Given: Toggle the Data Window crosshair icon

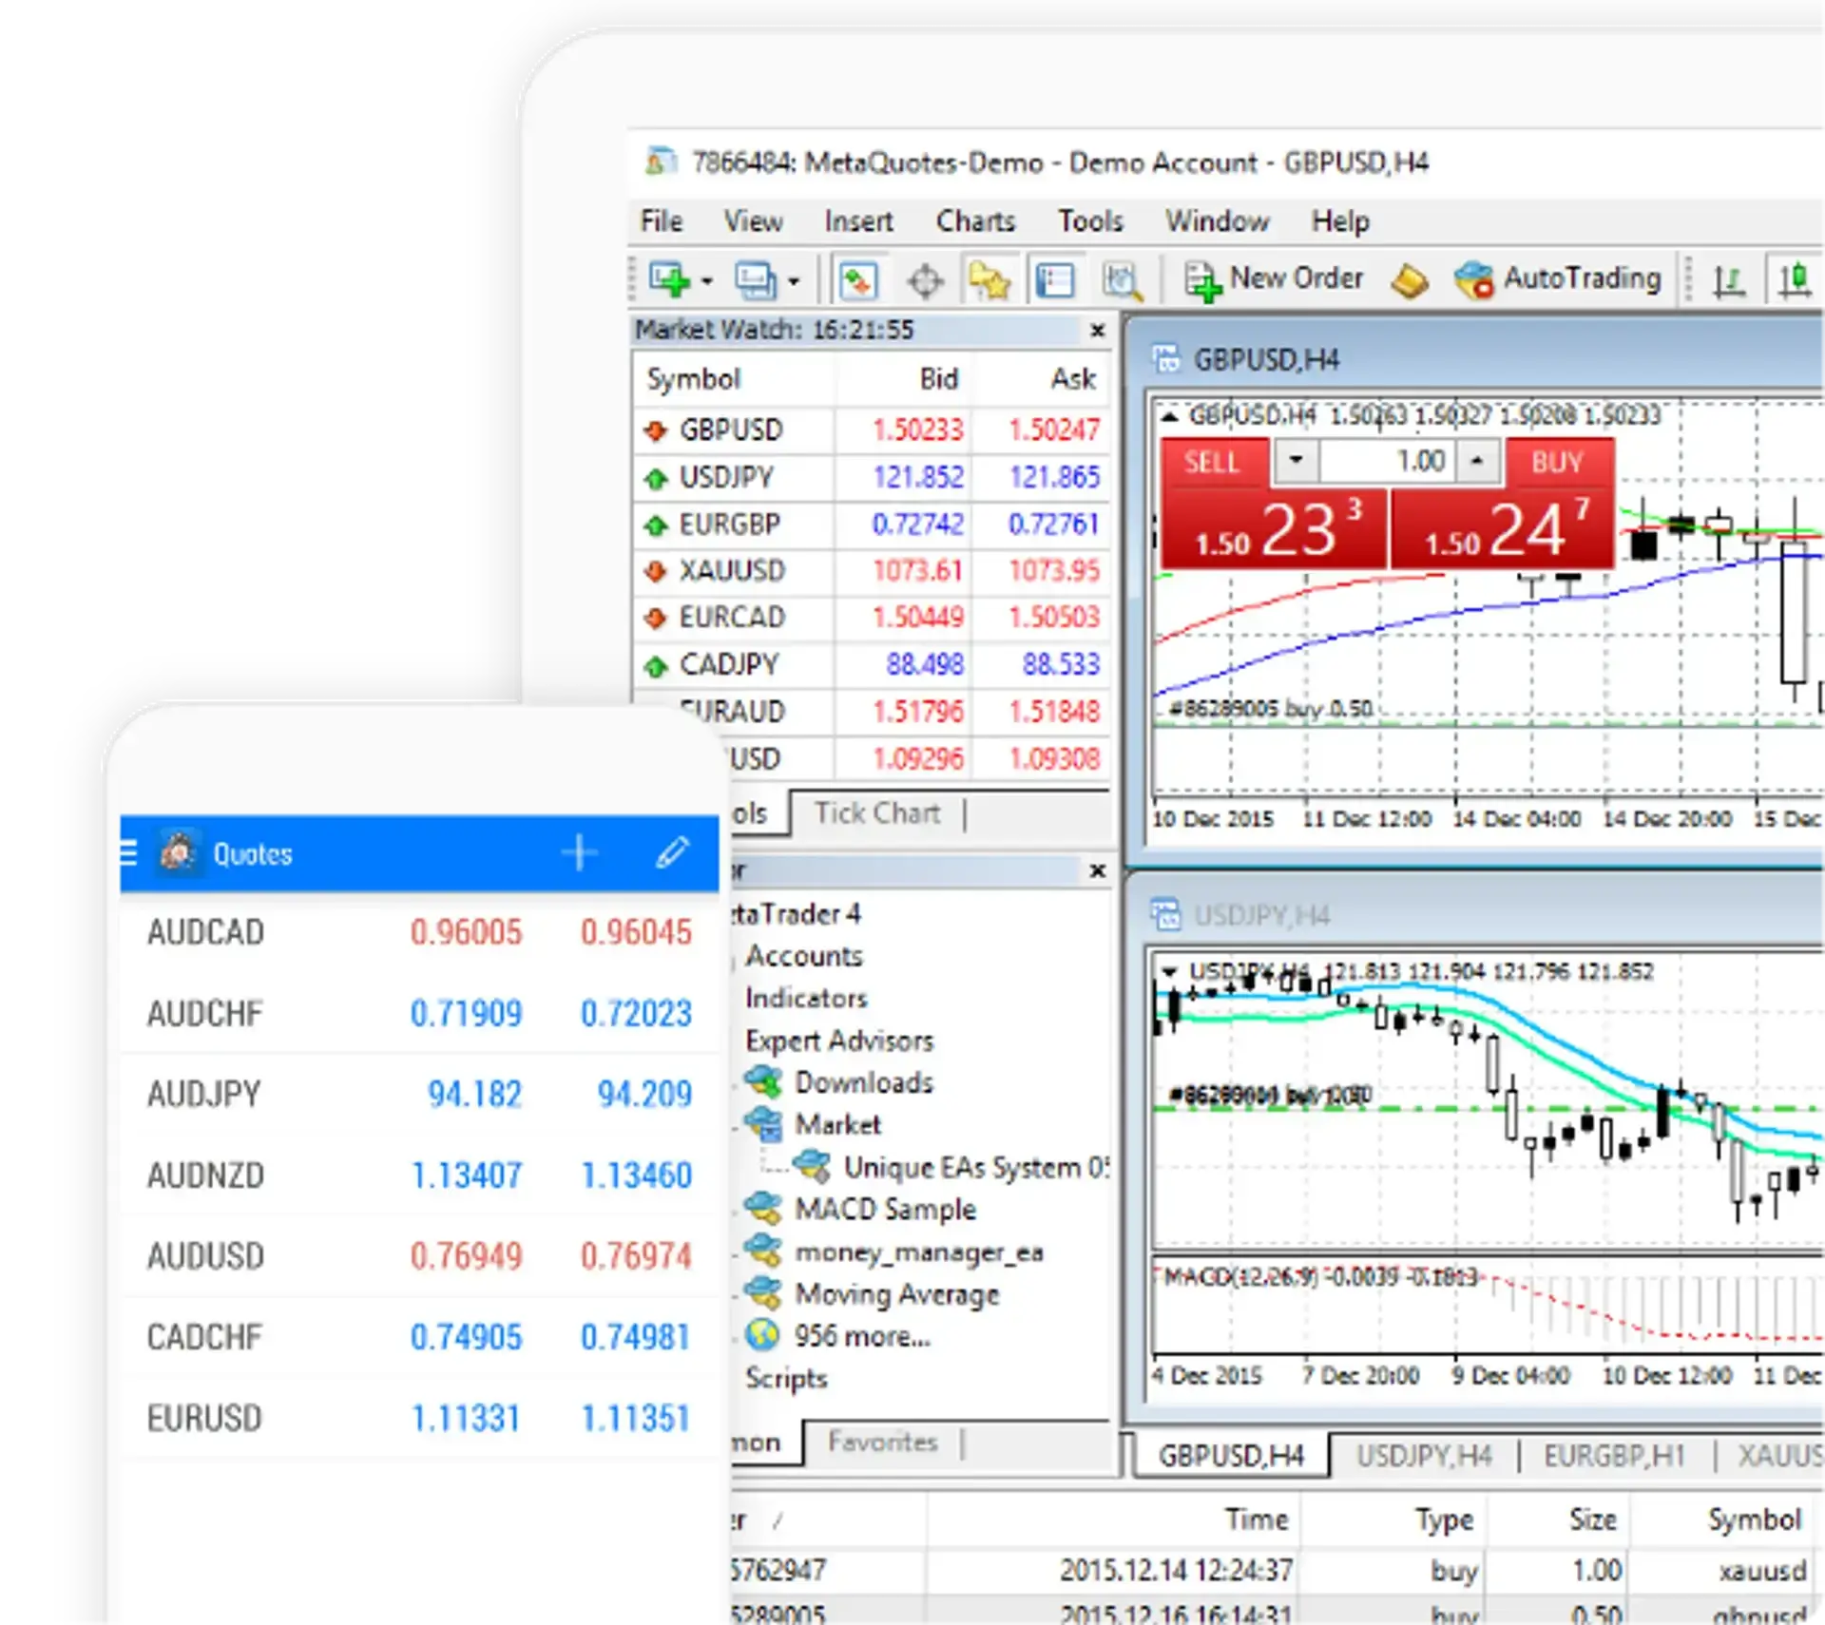Looking at the screenshot, I should (x=925, y=281).
